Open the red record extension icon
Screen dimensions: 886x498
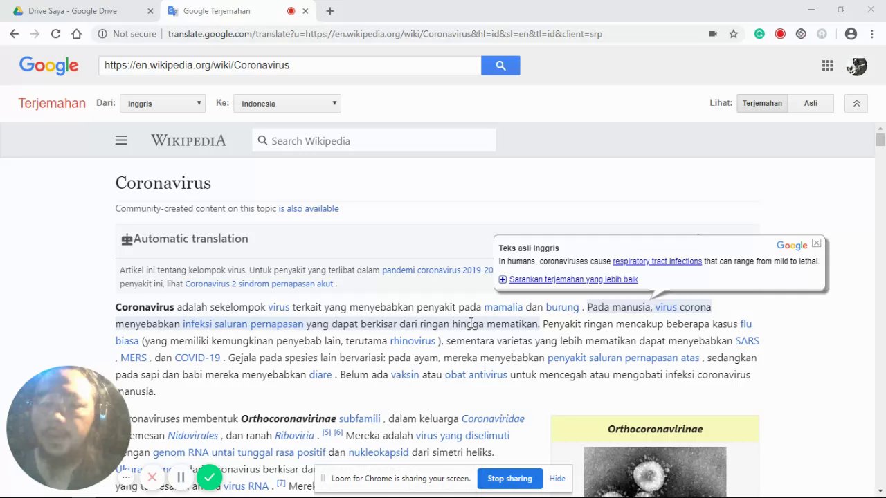pyautogui.click(x=780, y=33)
